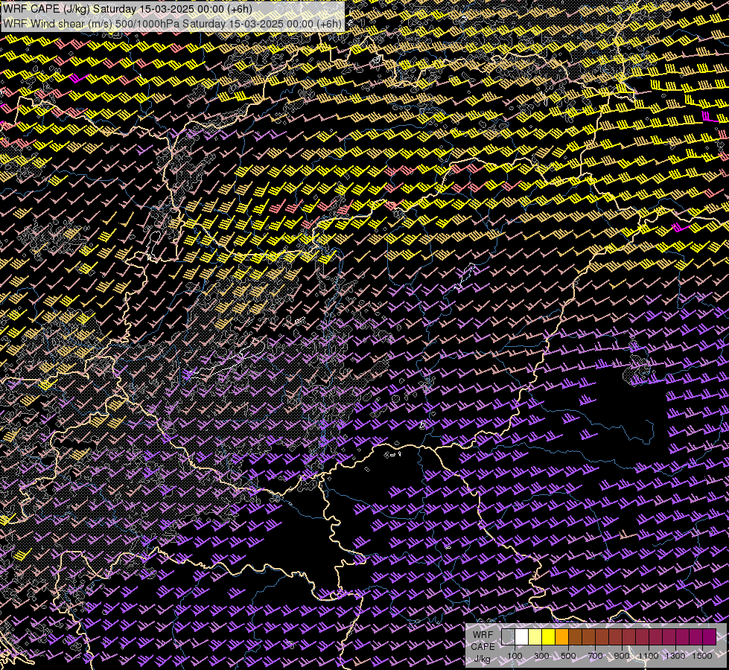Click the 900 legend value

pyautogui.click(x=622, y=656)
